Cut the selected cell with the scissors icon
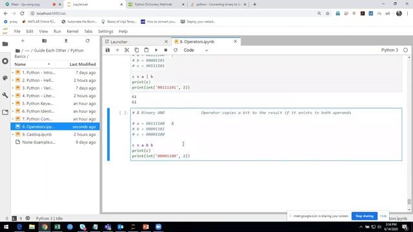Screen dimensions: 413x232 pos(127,50)
